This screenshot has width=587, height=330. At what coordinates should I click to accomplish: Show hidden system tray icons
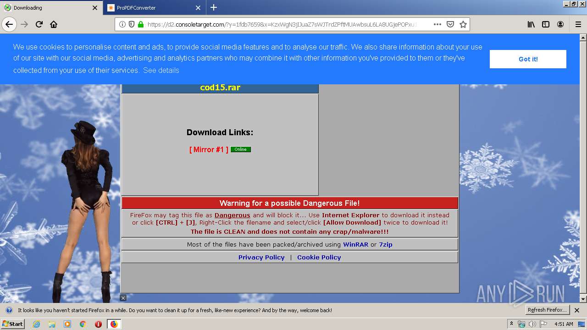(511, 324)
